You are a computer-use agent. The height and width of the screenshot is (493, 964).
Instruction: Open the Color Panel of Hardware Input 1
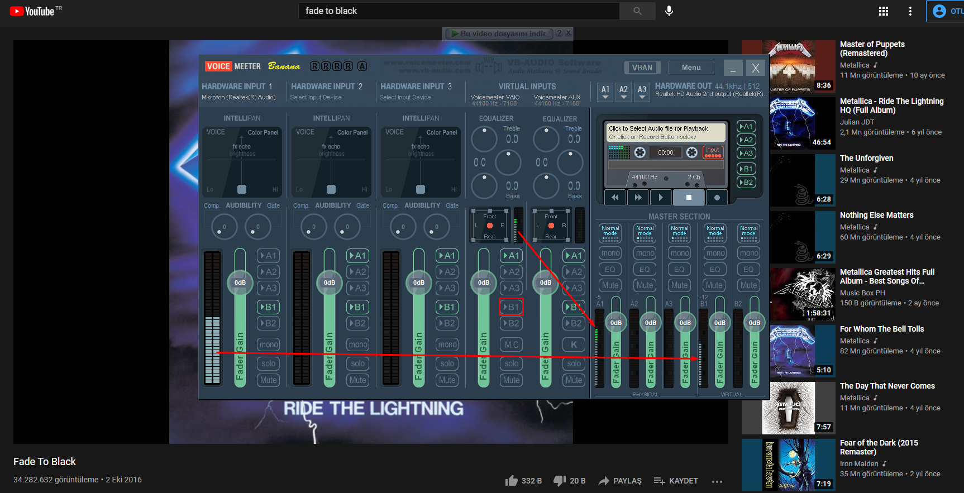[263, 132]
